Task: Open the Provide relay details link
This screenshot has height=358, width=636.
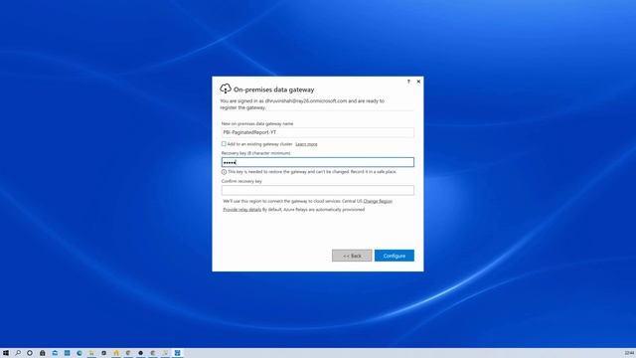Action: pos(242,210)
